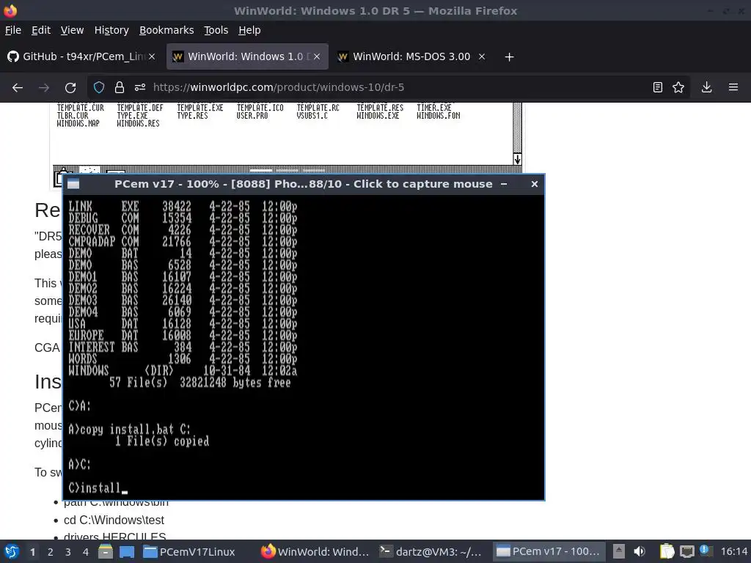Select the WinWorld Windows 1.0 tab
This screenshot has width=751, height=563.
247,56
